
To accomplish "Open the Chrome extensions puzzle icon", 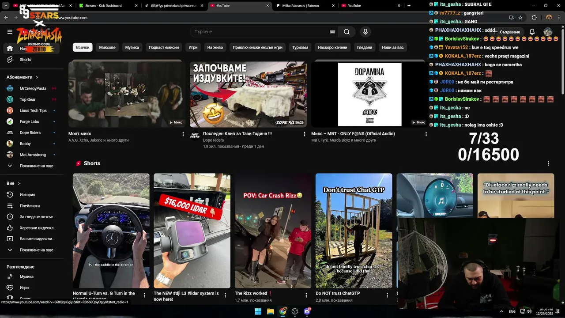I will [534, 18].
